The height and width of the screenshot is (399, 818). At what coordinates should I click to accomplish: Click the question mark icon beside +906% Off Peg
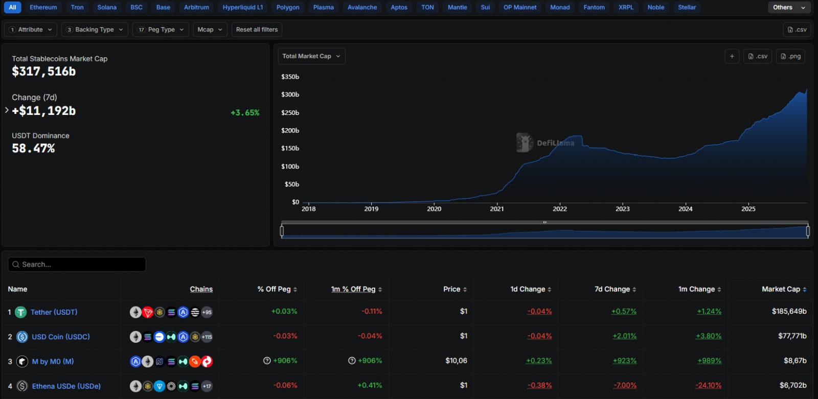[267, 361]
